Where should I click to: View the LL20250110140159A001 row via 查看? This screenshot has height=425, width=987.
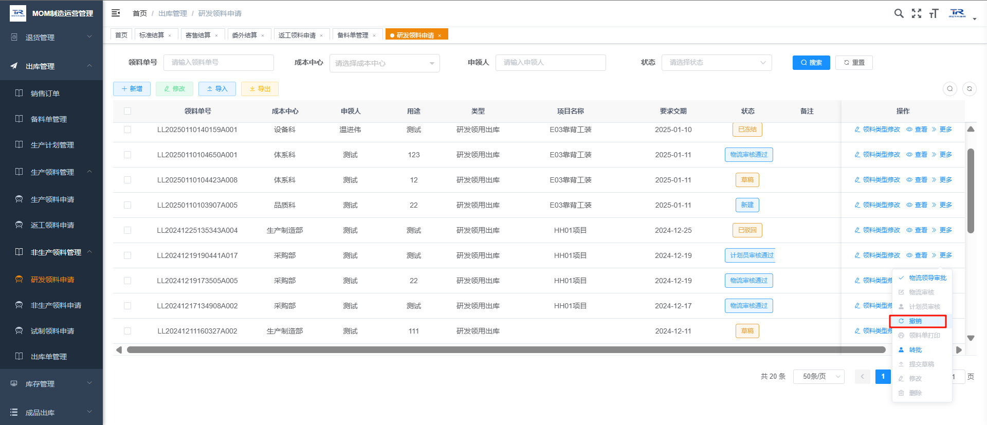(917, 130)
